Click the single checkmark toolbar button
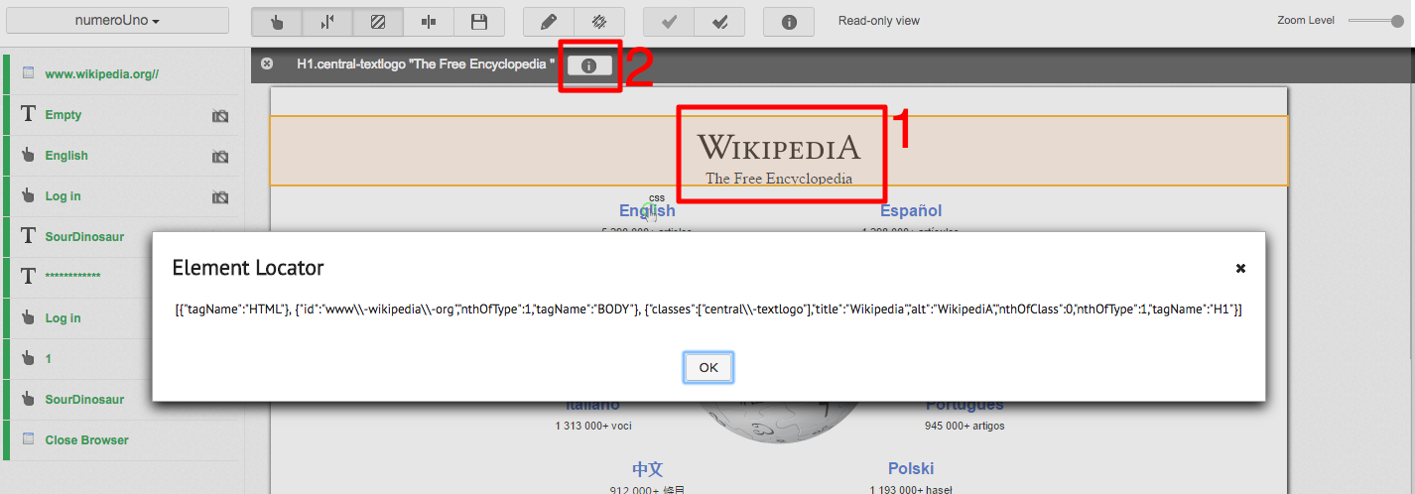This screenshot has width=1415, height=494. coord(669,21)
